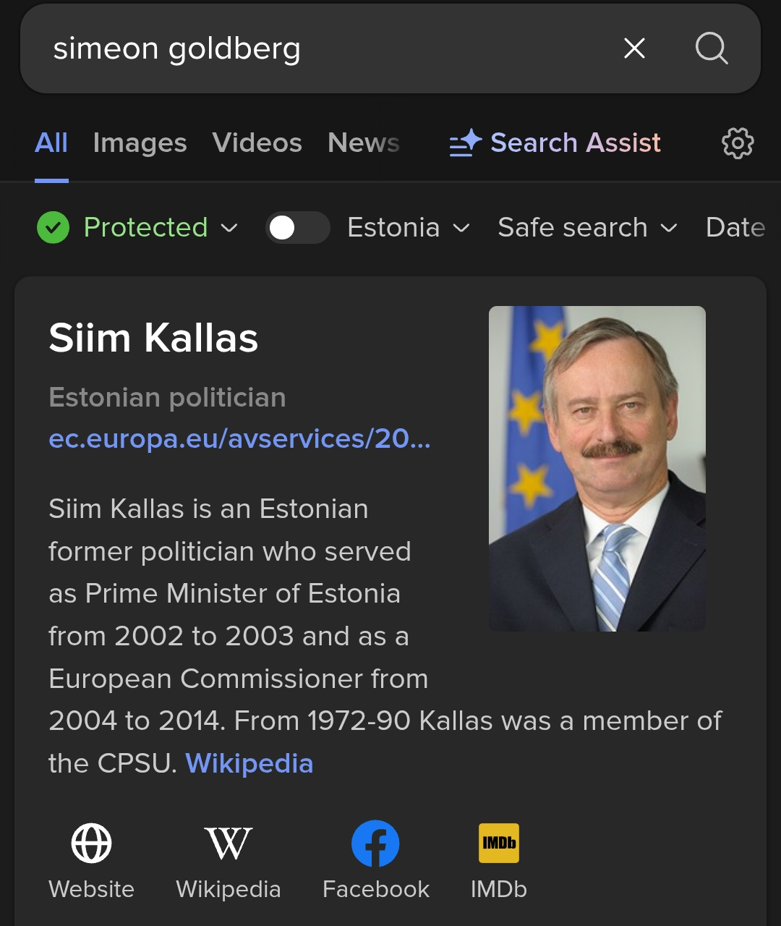Open the Wikipedia W icon
This screenshot has height=926, width=781.
click(x=229, y=844)
